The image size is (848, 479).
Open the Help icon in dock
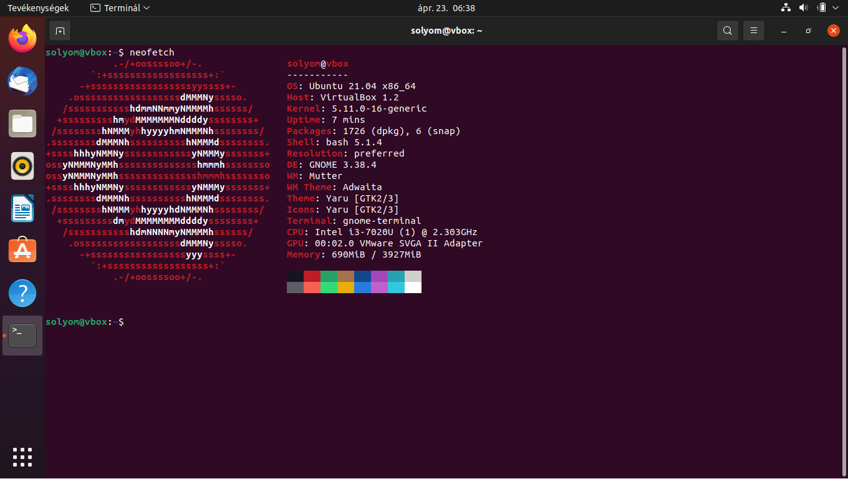tap(22, 293)
